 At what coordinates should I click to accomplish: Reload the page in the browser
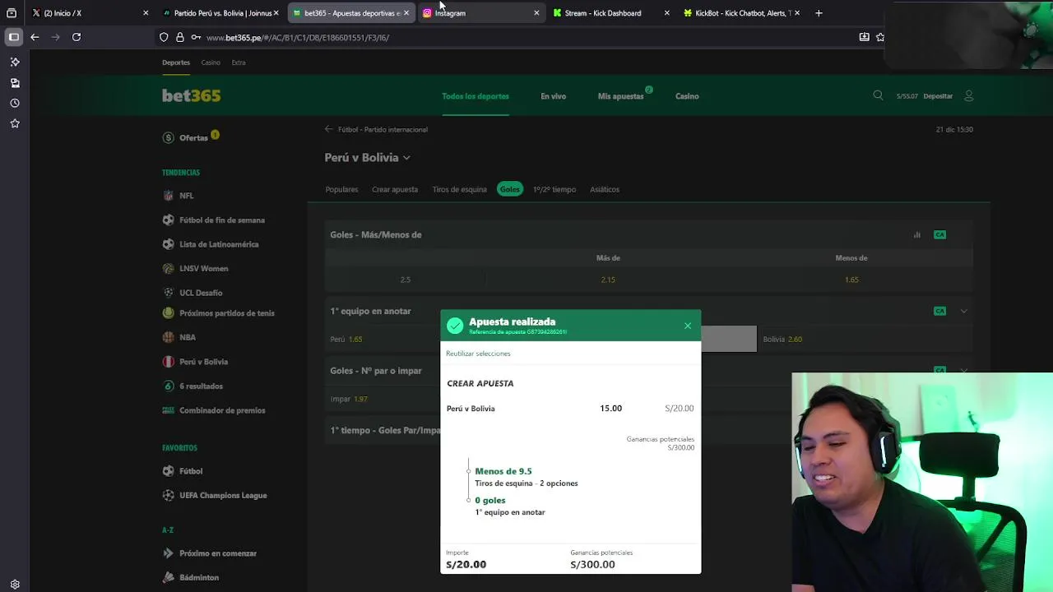pos(77,37)
